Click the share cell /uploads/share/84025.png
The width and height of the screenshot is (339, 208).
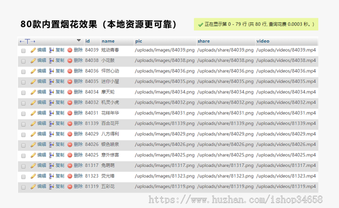[225, 155]
